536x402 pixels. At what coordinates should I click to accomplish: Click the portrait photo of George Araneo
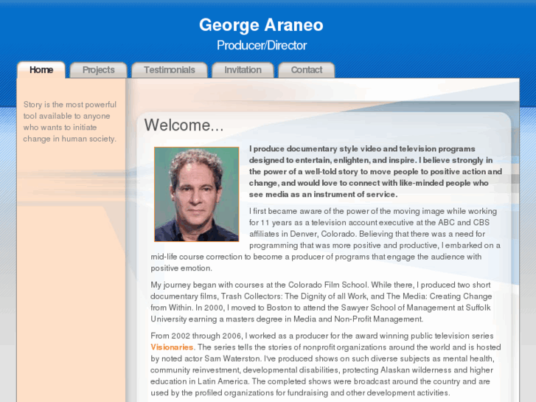click(x=197, y=194)
